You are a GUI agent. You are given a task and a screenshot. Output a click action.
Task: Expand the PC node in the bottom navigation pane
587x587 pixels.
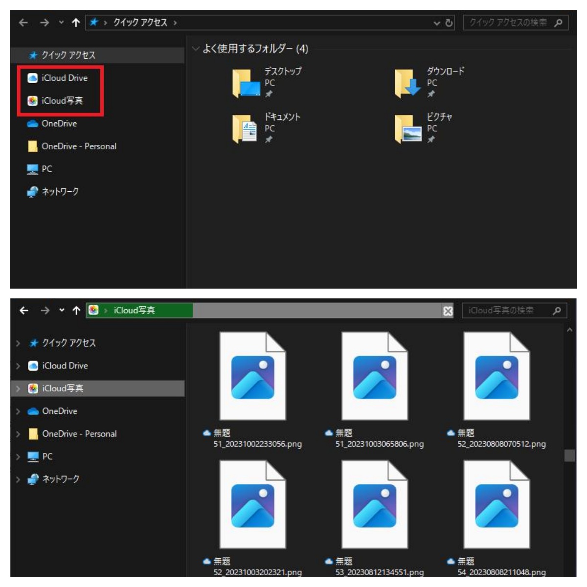coord(18,457)
